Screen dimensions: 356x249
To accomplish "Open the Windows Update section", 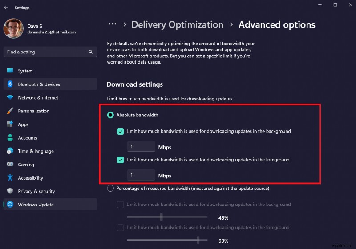I will click(x=36, y=205).
